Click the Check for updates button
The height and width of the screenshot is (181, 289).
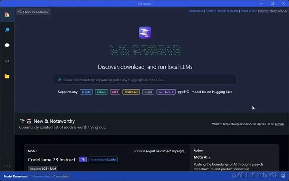(33, 12)
